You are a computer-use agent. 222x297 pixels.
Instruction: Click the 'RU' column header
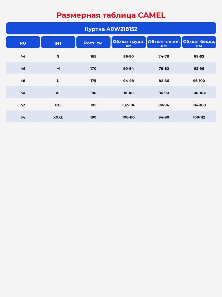(23, 42)
